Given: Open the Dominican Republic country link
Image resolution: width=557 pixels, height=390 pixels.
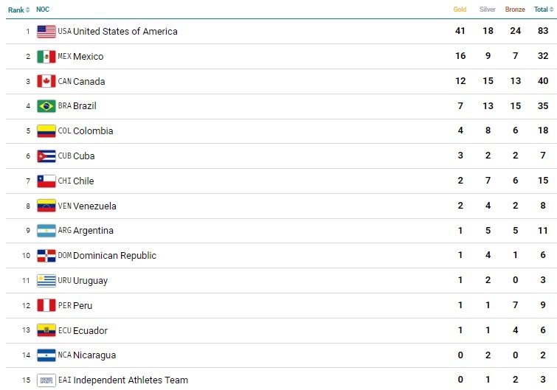Looking at the screenshot, I should pyautogui.click(x=114, y=256).
